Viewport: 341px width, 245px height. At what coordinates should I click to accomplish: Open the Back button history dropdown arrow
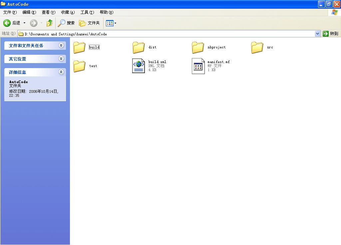(24, 23)
